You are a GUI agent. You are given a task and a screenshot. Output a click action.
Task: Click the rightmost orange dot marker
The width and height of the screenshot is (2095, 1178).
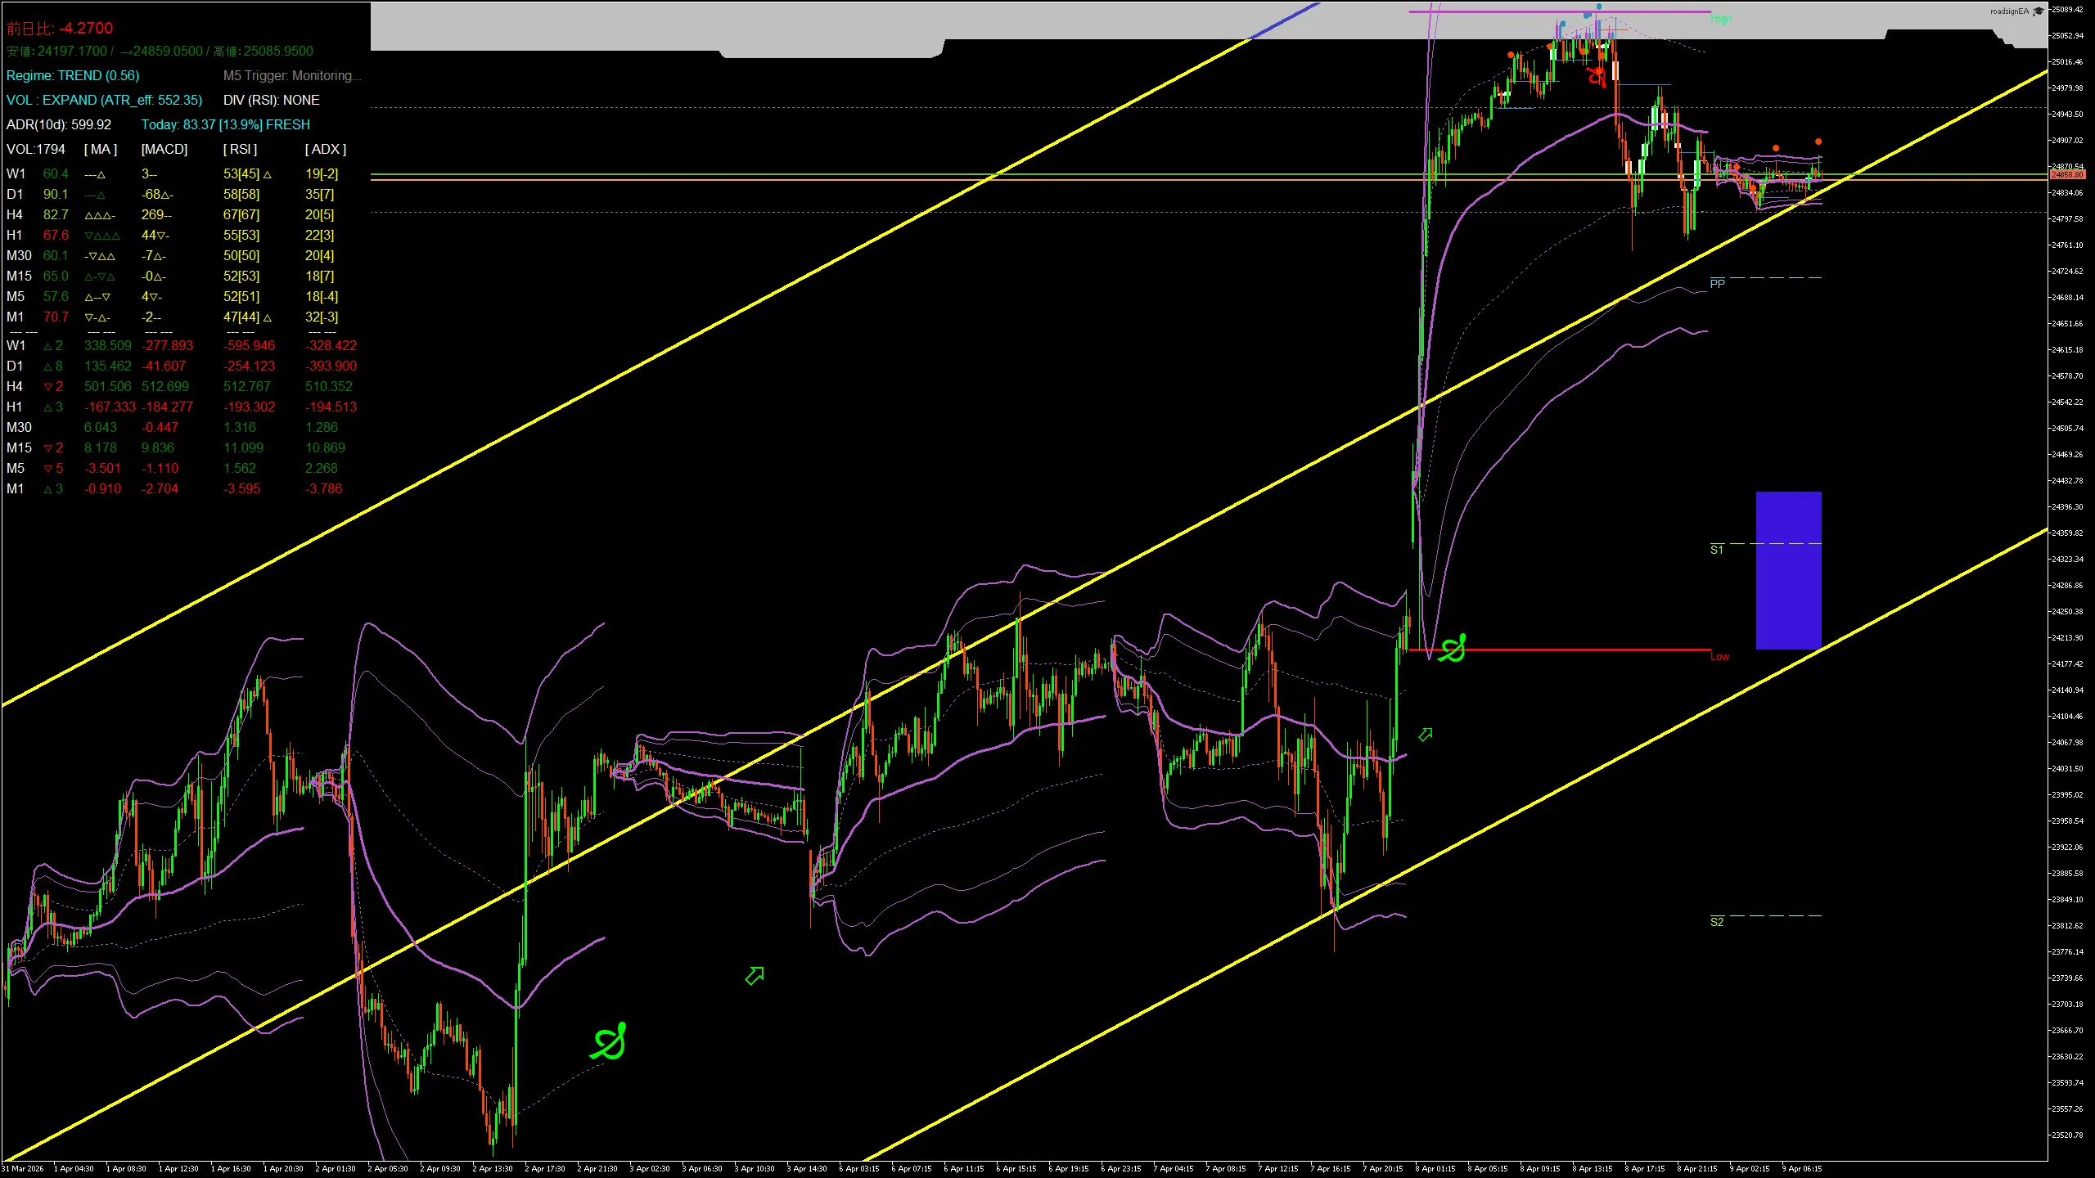tap(1818, 142)
